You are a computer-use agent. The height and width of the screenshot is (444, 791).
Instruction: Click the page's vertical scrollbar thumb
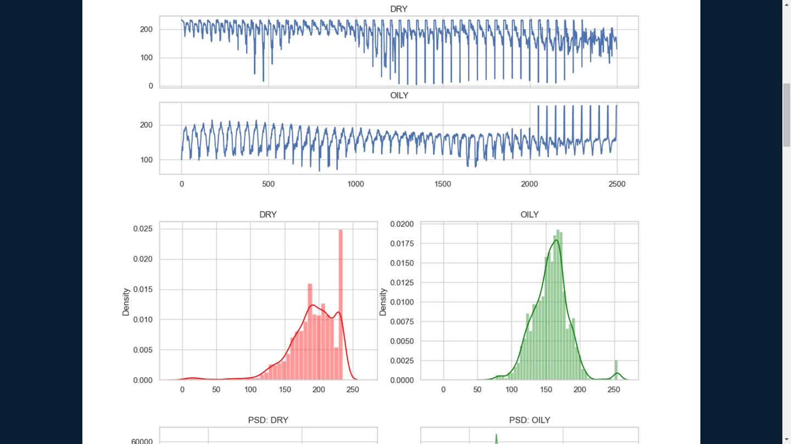(787, 115)
